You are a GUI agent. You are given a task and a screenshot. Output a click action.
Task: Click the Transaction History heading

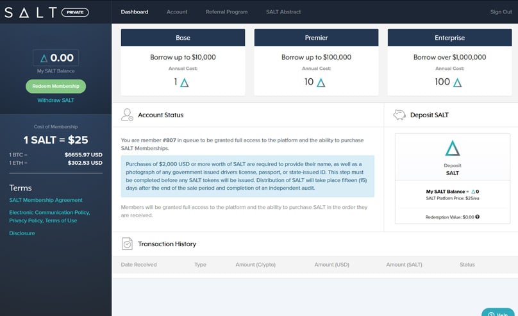(167, 244)
